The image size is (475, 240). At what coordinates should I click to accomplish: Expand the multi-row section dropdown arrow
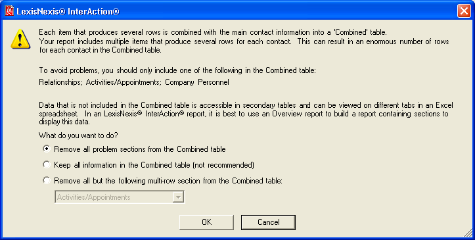(x=178, y=197)
